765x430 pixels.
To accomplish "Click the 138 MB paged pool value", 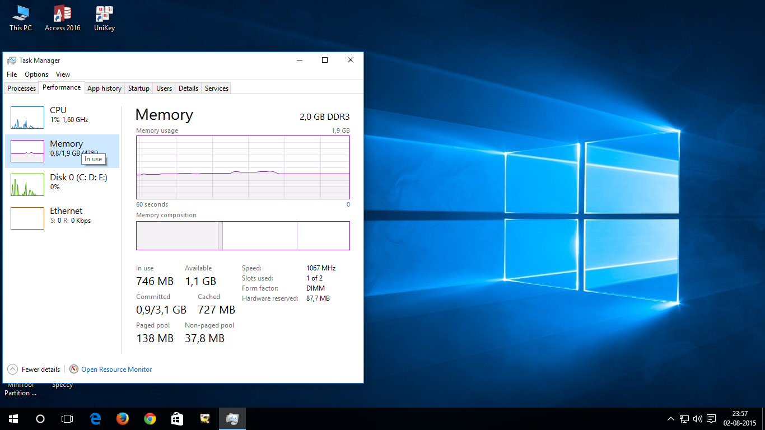I will [x=155, y=338].
